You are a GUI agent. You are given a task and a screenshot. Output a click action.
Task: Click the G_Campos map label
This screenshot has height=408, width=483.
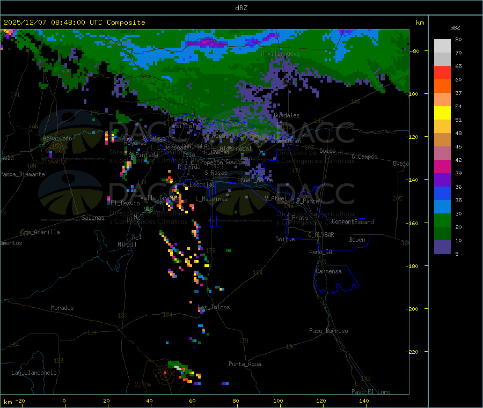point(365,157)
